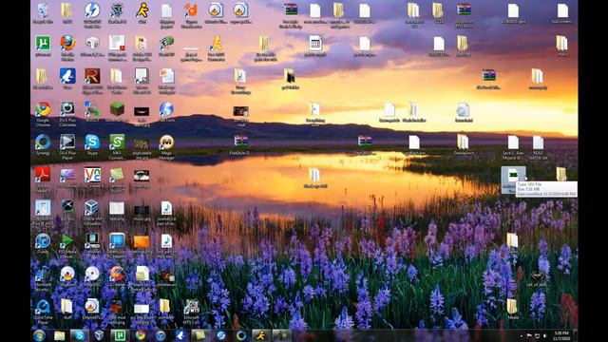Select the iTunes desktop shortcut

tap(43, 243)
